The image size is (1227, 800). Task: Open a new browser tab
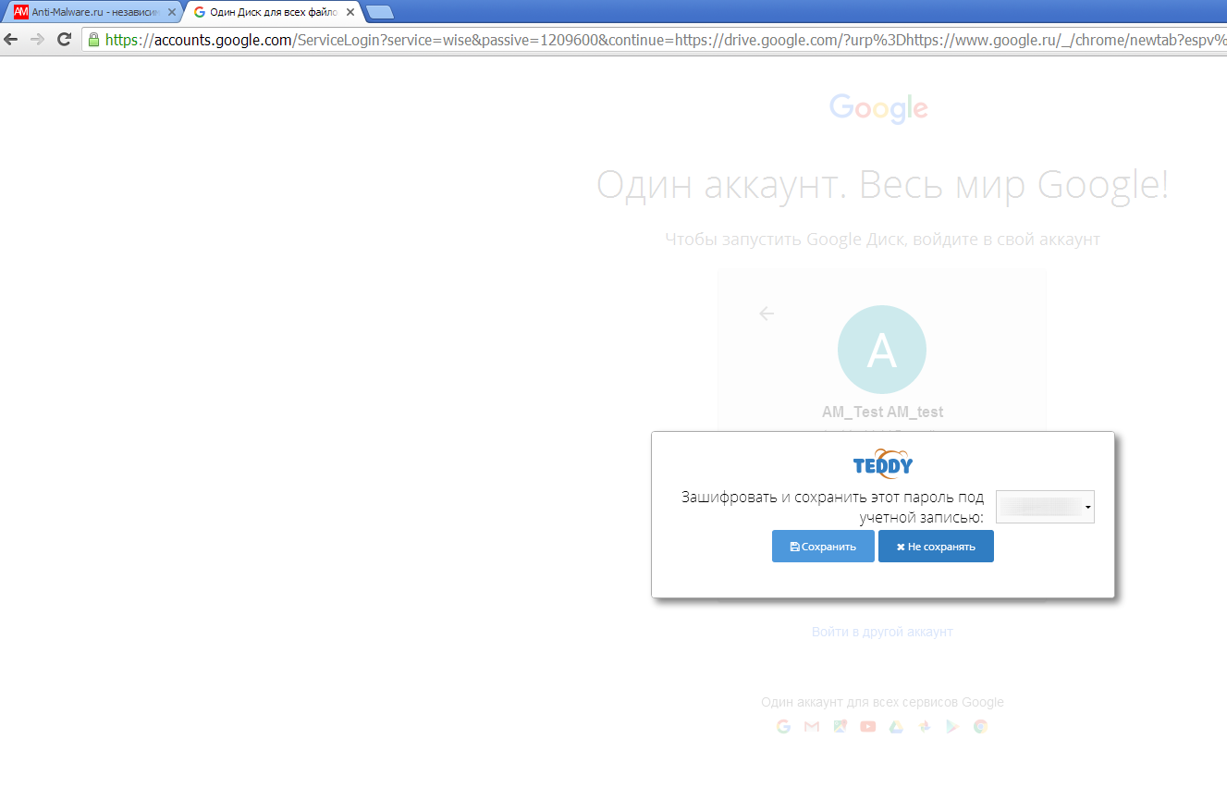(x=380, y=12)
